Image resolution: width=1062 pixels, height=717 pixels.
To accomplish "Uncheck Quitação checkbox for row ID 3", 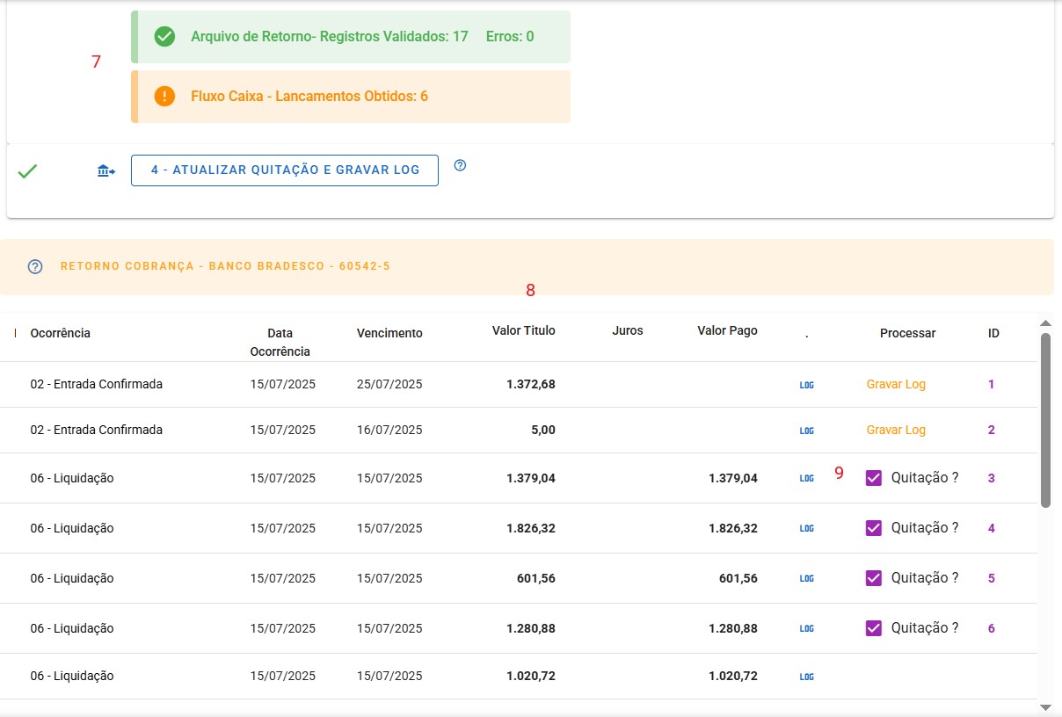I will tap(874, 478).
